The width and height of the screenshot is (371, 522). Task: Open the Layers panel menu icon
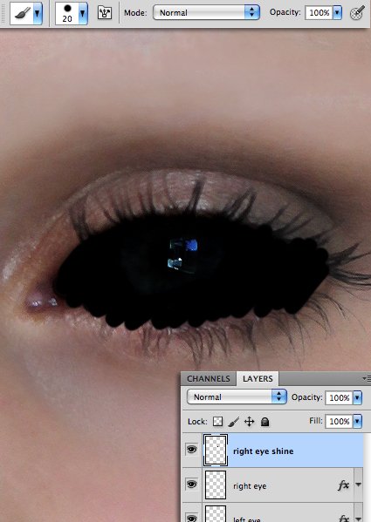366,378
